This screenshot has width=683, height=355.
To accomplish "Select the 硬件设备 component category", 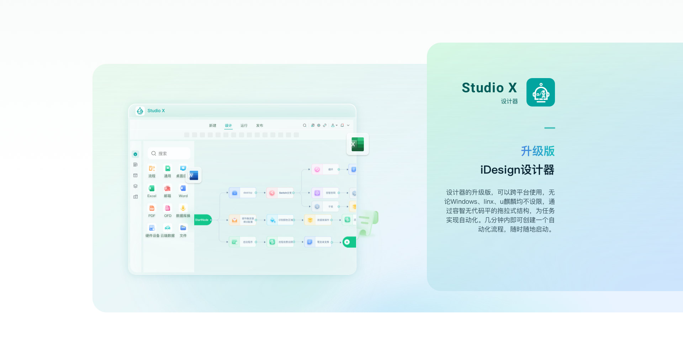I will (152, 231).
